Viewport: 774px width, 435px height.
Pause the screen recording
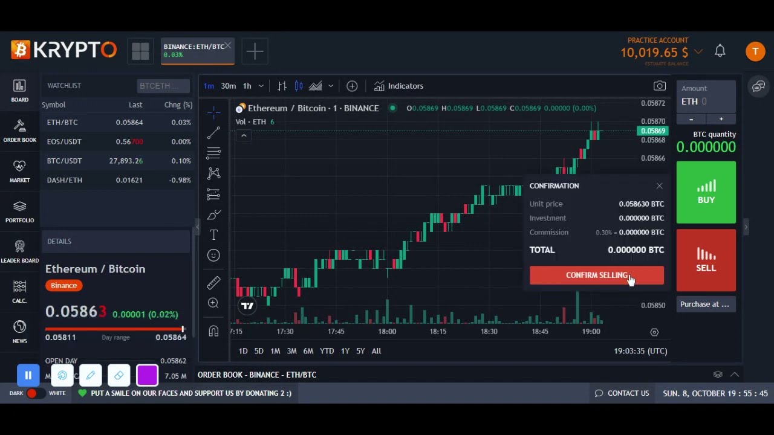(x=28, y=375)
